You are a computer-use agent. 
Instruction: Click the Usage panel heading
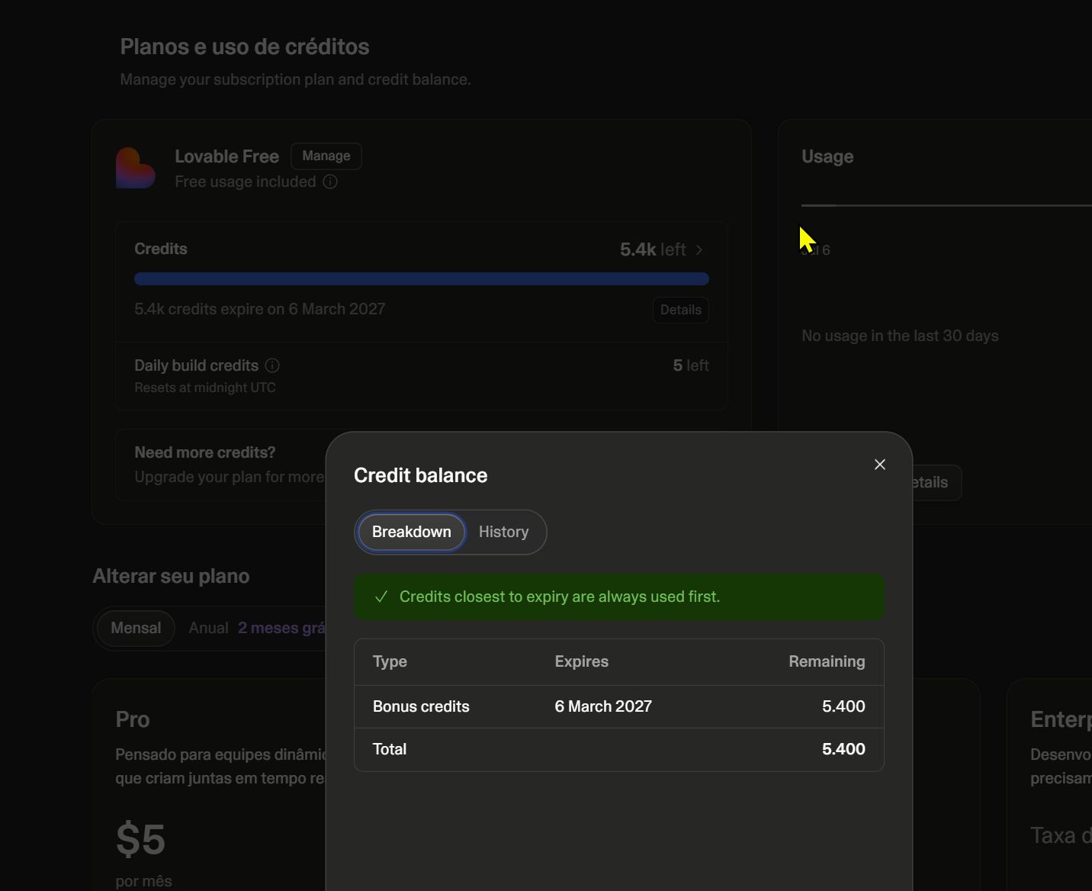coord(827,156)
